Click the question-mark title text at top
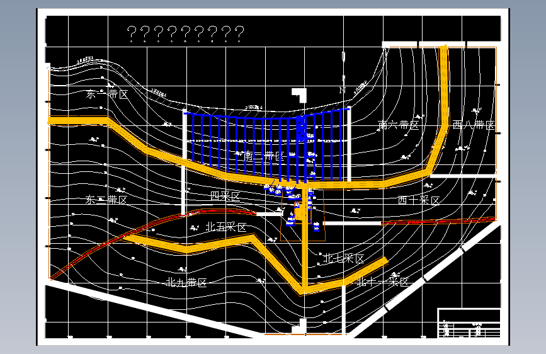Screen dimensions: 546x354 185,34
